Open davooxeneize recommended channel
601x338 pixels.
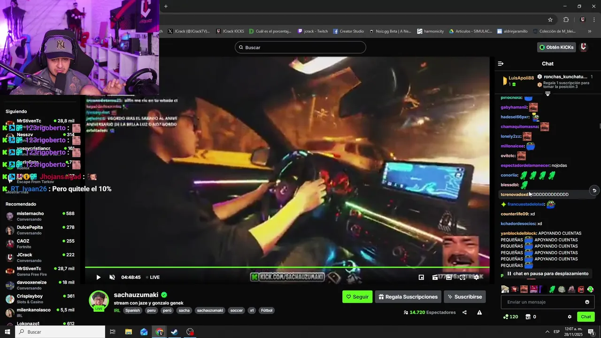click(x=40, y=285)
